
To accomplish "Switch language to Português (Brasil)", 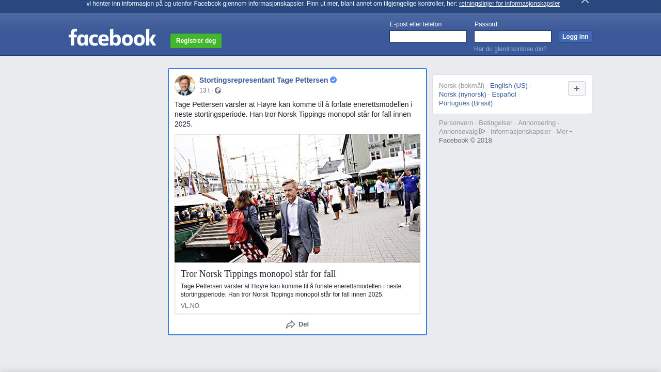I will tap(466, 103).
